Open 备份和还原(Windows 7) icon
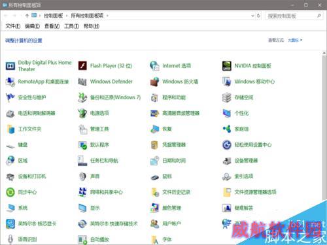Image resolution: width=327 pixels, height=245 pixels. (82, 97)
